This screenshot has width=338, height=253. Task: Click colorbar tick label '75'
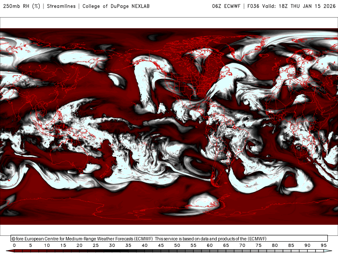[259, 245]
